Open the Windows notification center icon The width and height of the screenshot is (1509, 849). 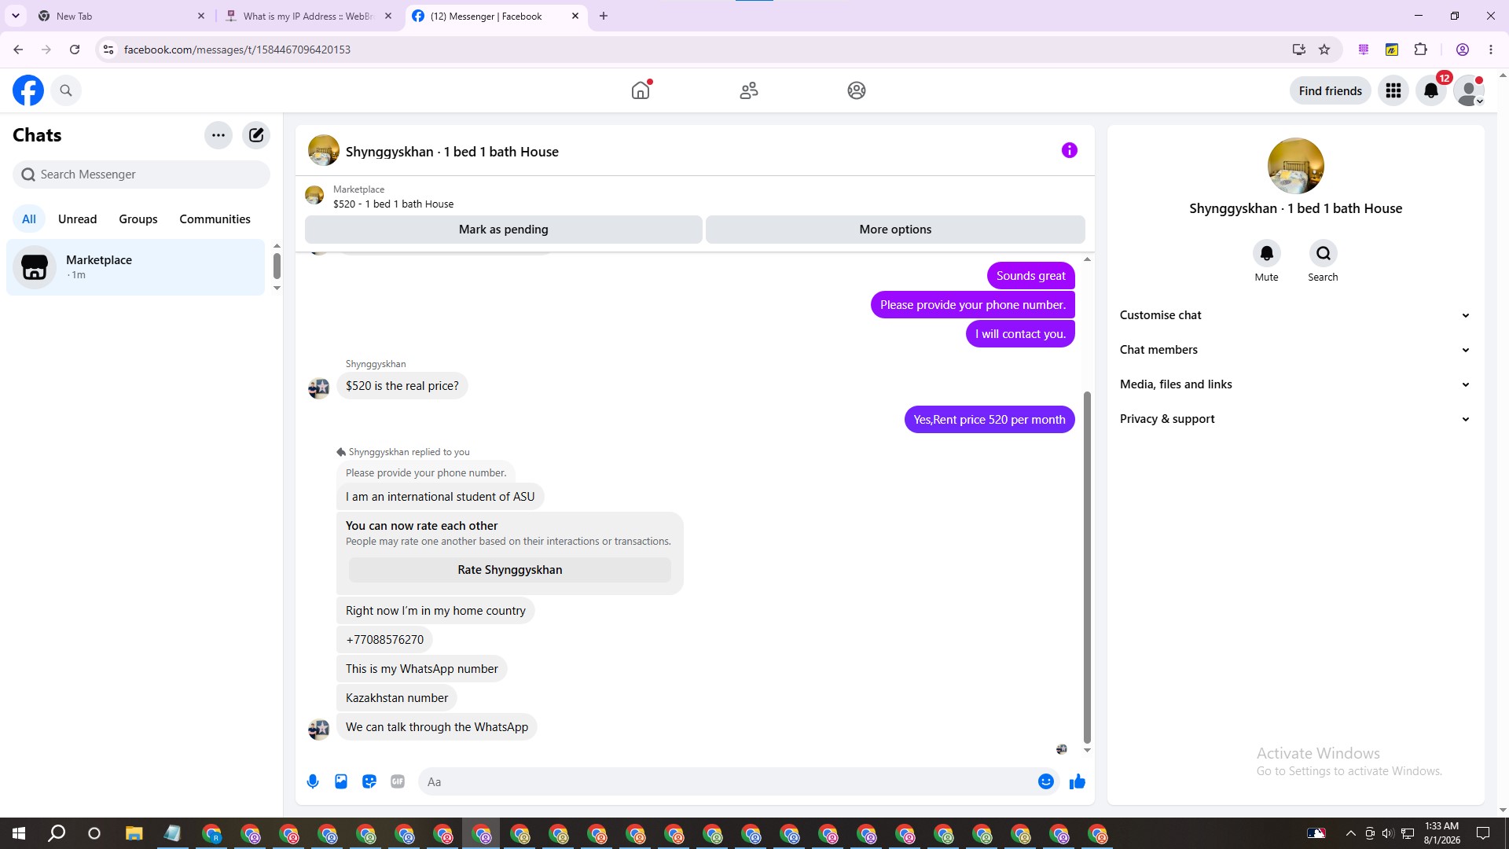[x=1483, y=833]
